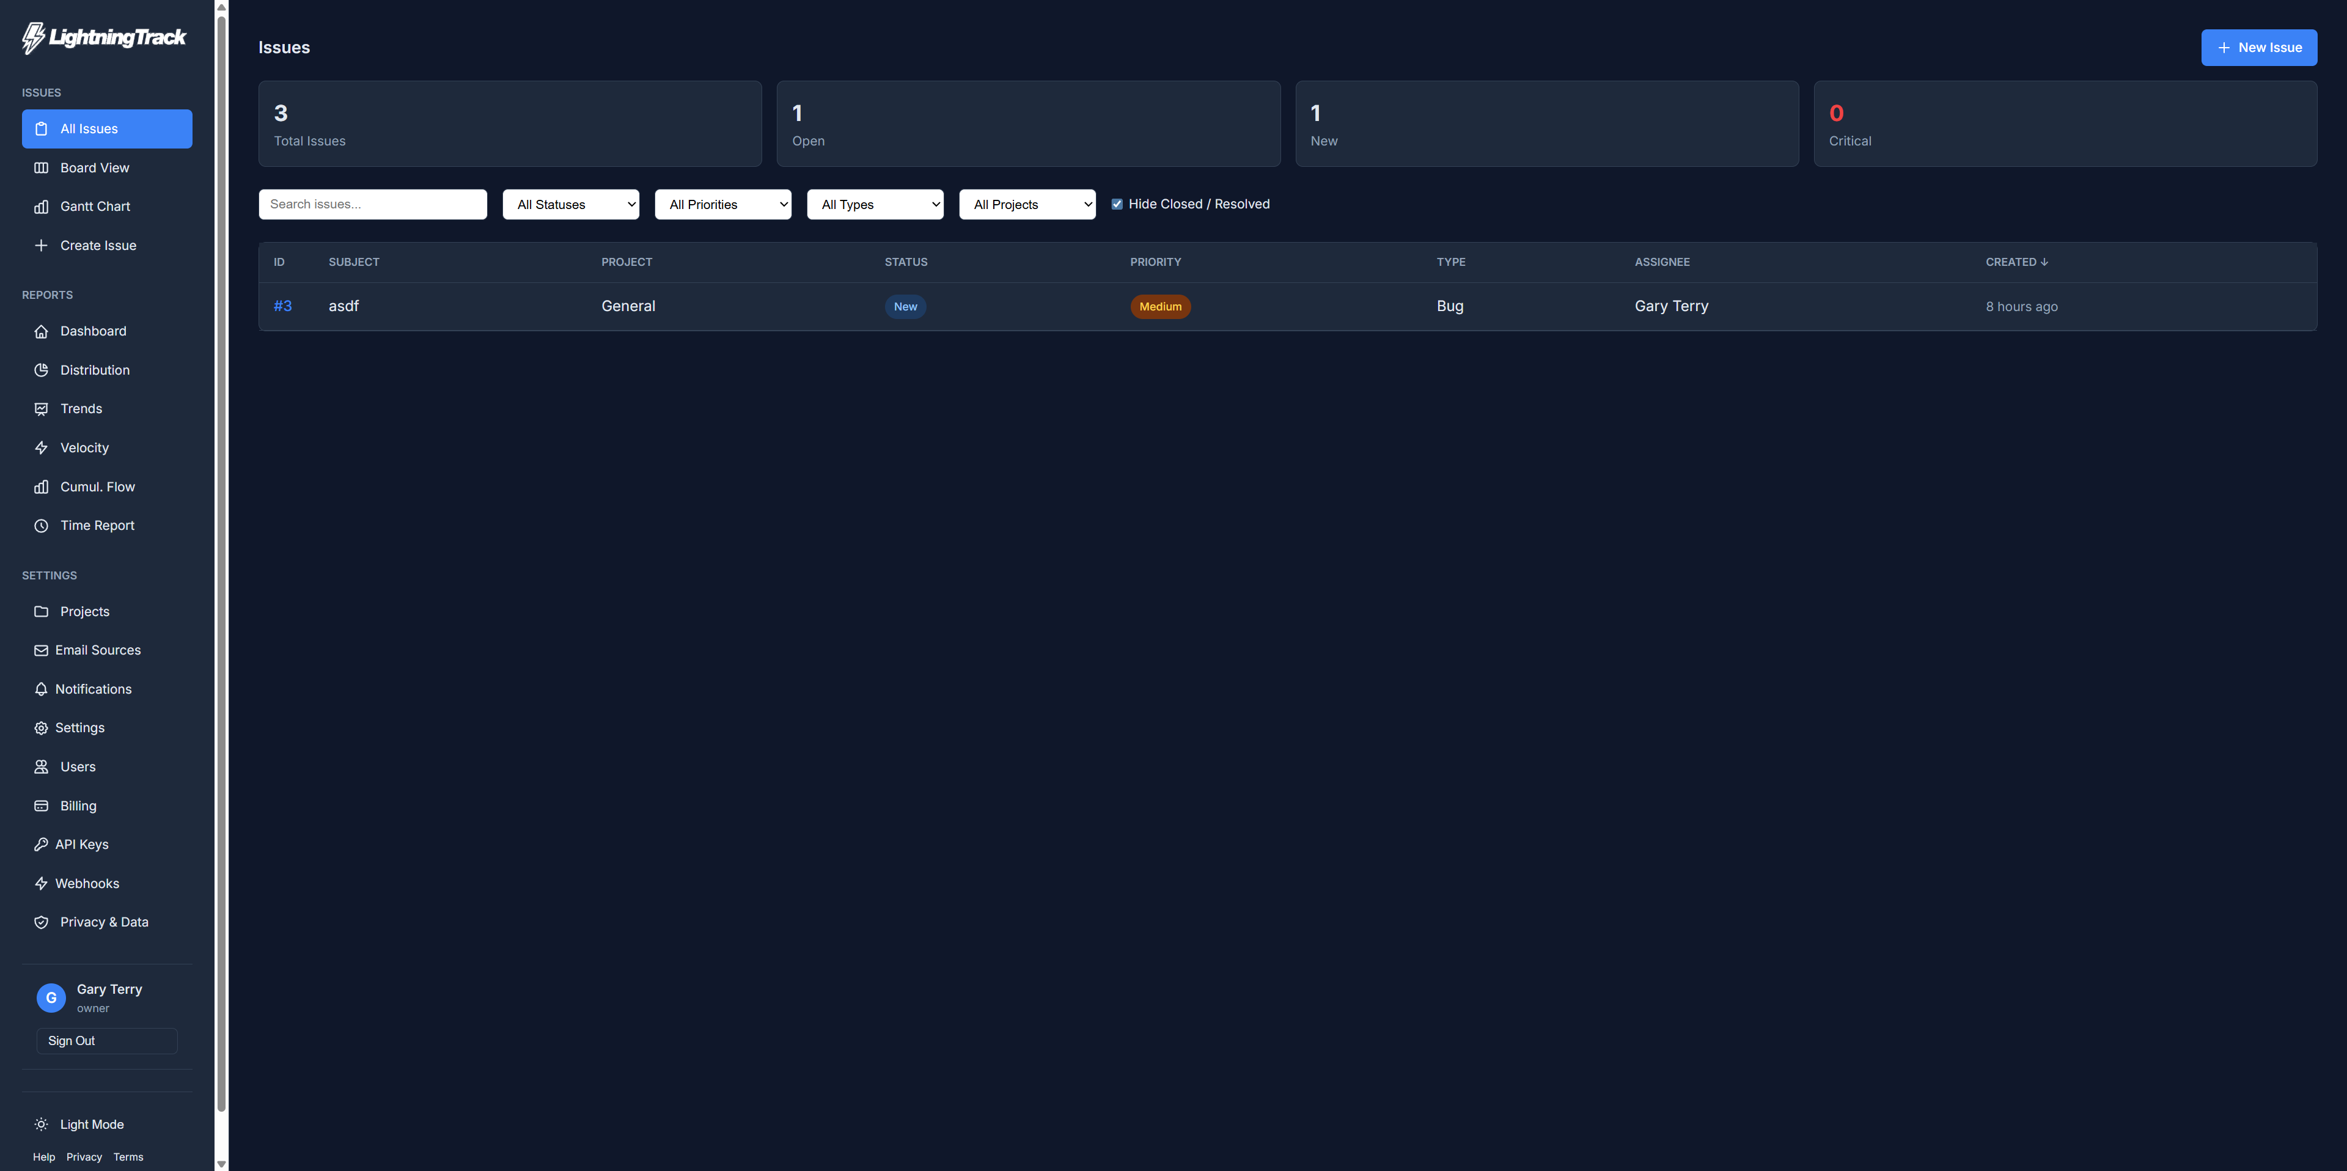
Task: Toggle sort order on the Created column
Action: [x=2016, y=262]
